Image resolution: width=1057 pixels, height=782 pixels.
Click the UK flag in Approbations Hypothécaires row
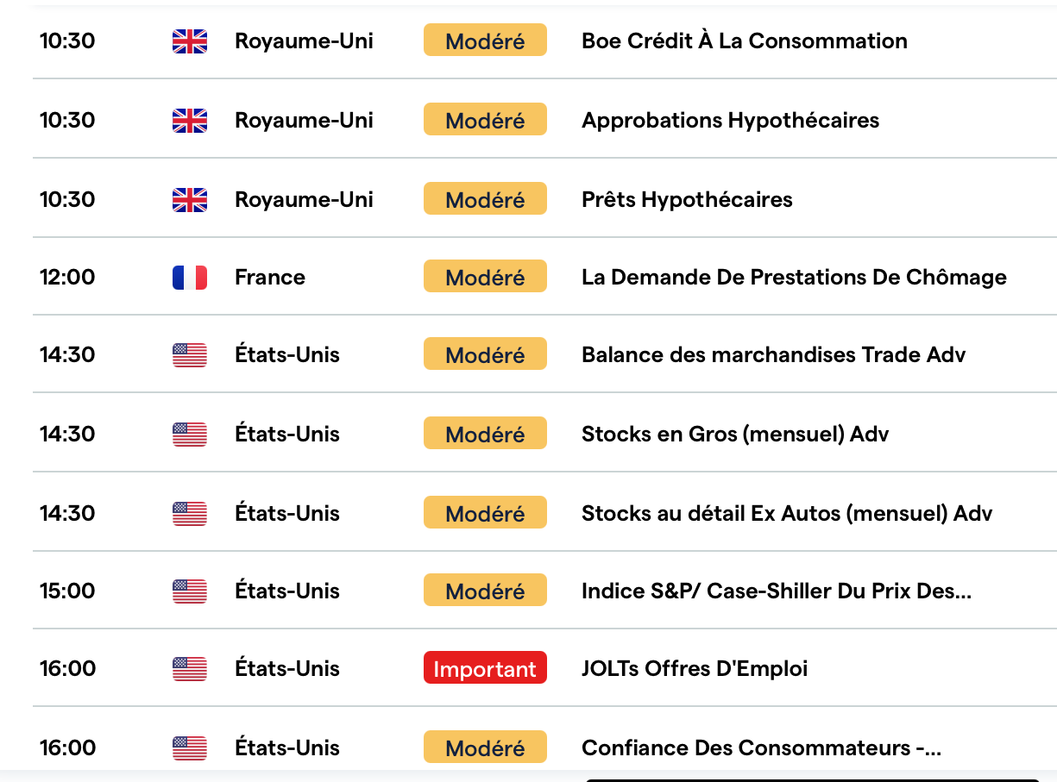coord(190,121)
